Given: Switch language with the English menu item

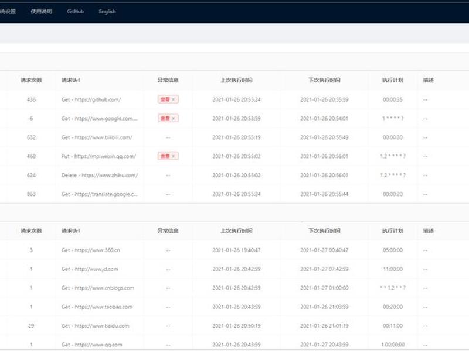Looking at the screenshot, I should coord(107,12).
